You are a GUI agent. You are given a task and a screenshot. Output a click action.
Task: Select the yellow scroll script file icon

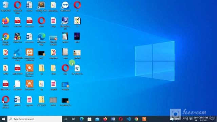[x=77, y=22]
